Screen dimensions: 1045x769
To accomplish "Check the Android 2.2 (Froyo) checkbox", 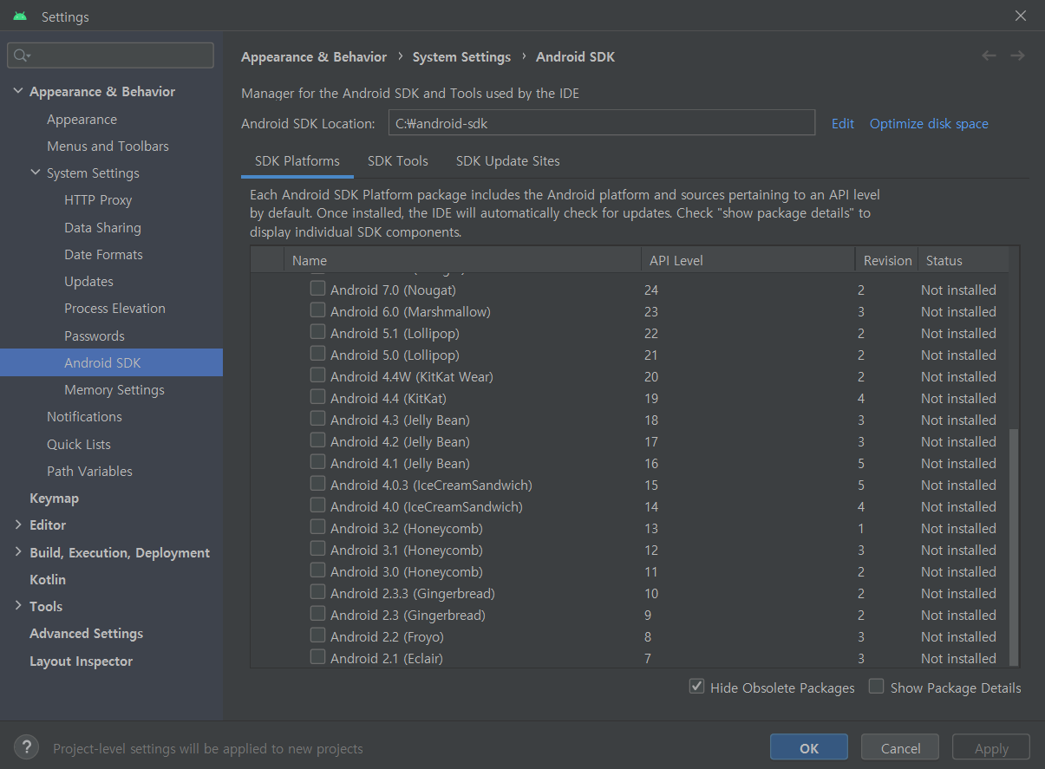I will click(318, 635).
